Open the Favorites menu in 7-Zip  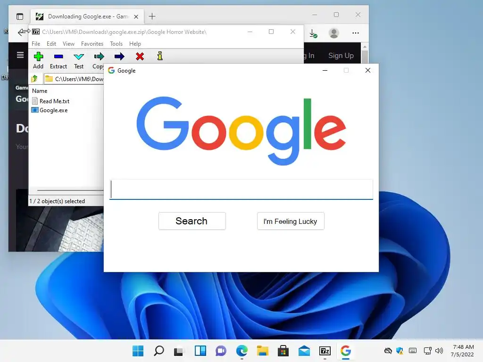coord(92,44)
